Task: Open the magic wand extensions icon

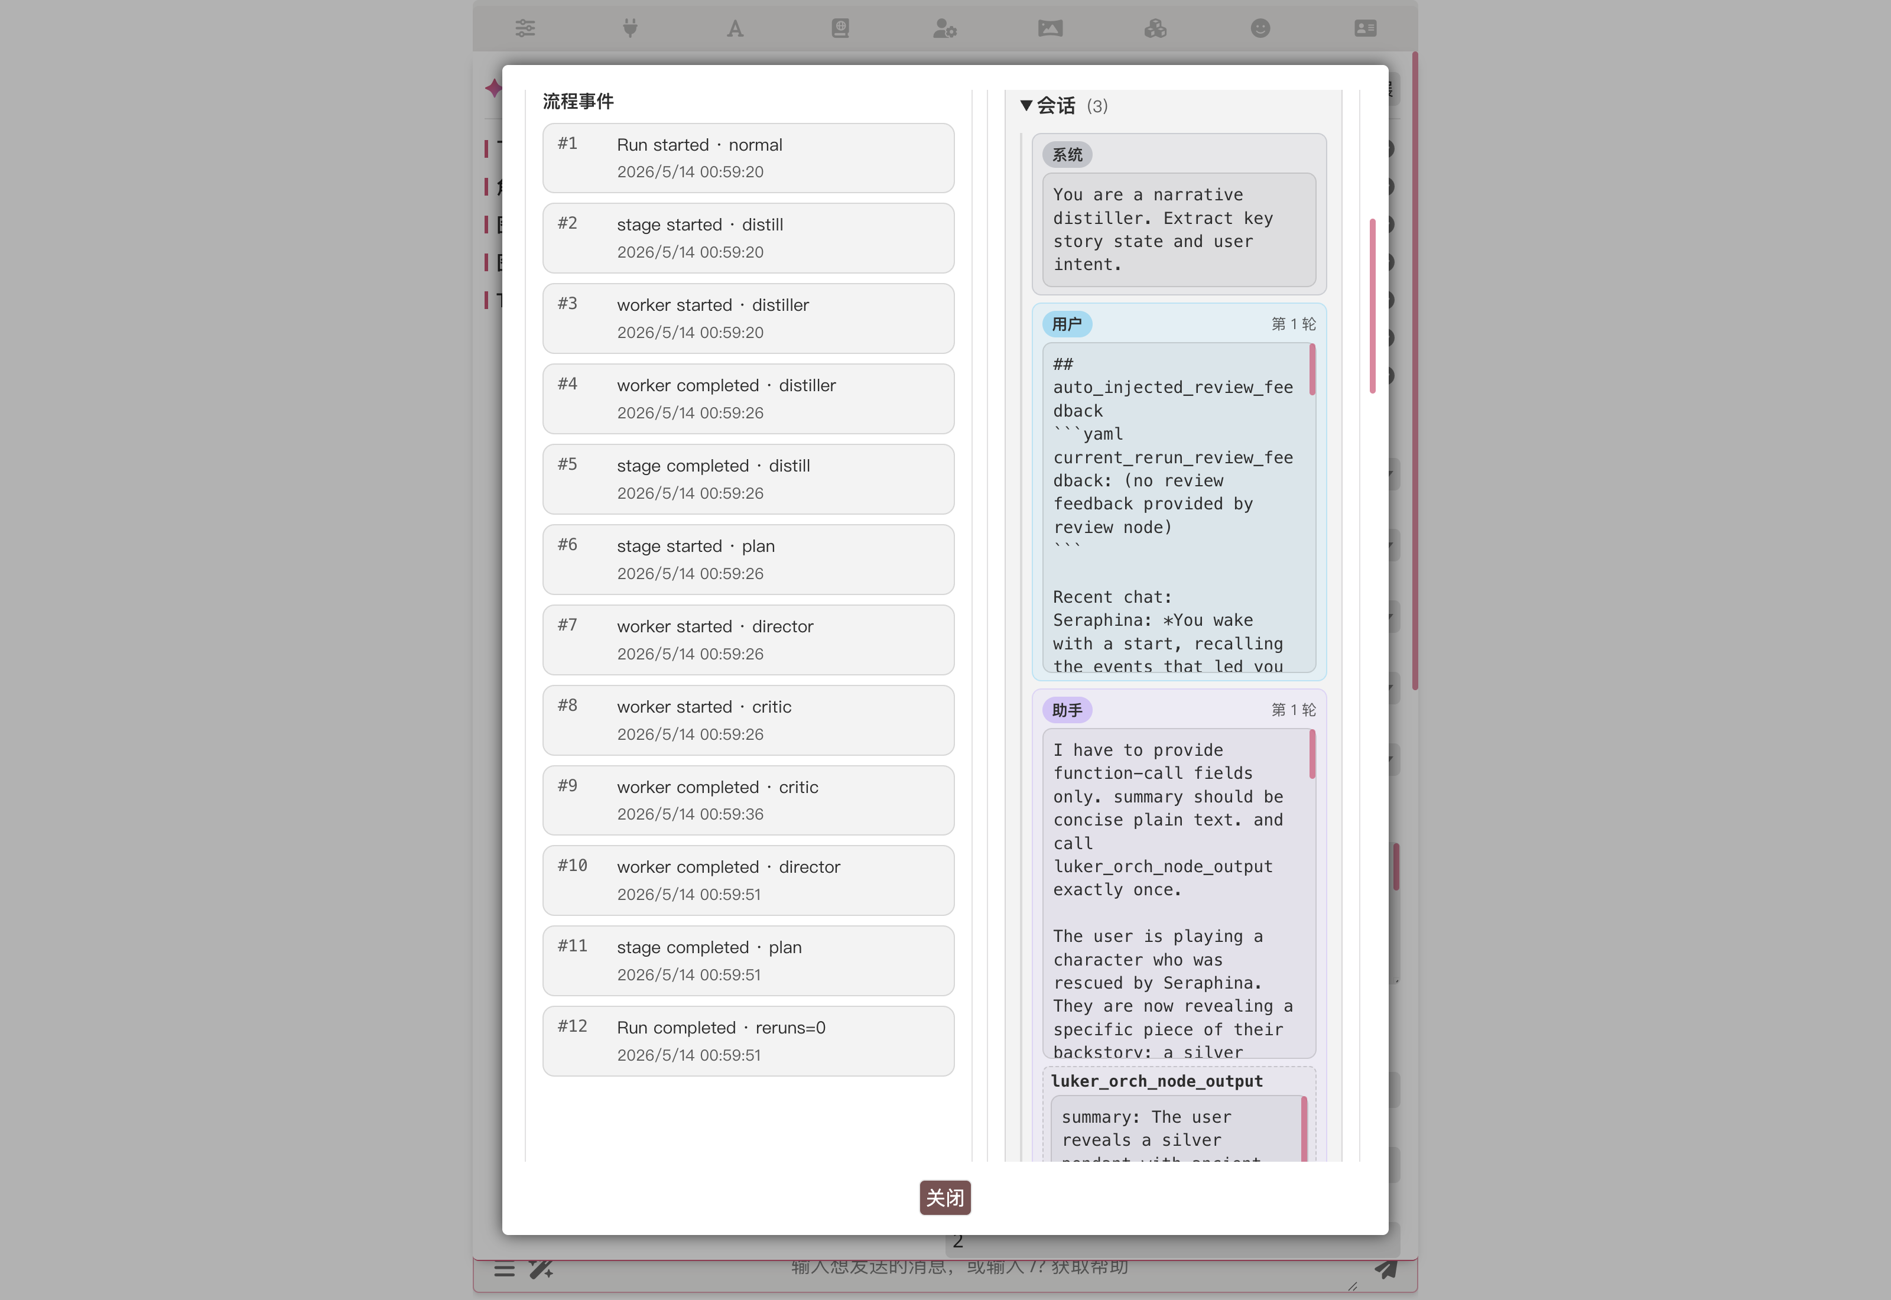Action: click(541, 1268)
